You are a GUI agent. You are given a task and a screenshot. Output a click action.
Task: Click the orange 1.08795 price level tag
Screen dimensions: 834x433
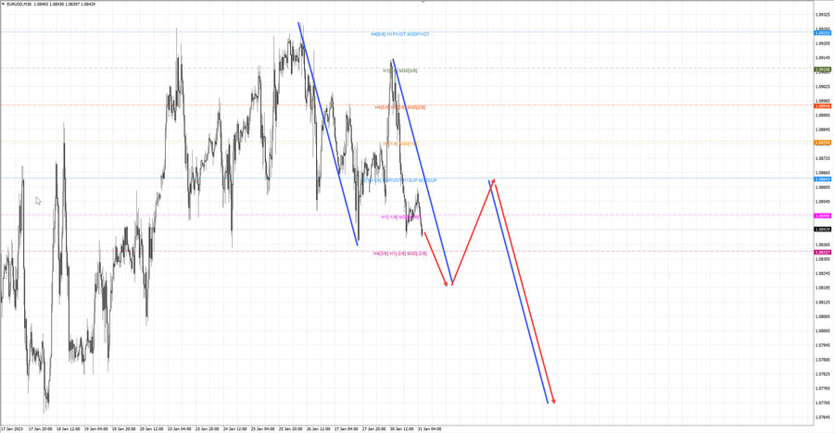click(x=822, y=142)
